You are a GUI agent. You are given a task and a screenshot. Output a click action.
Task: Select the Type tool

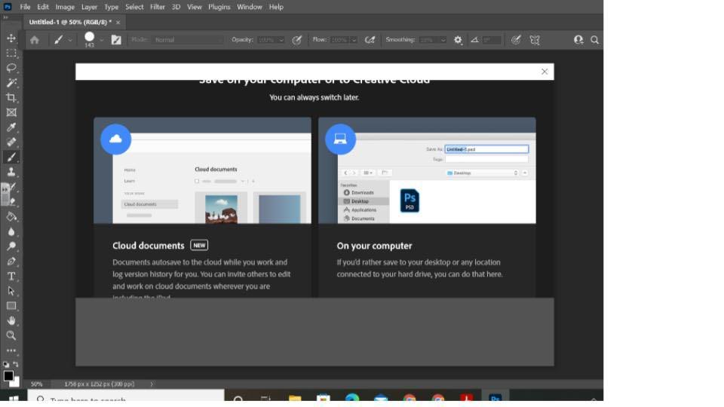[11, 277]
